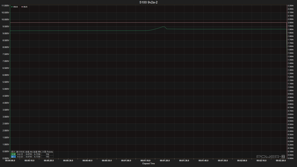Click the 11.000V voltage axis label
The image size is (297, 167).
point(5,6)
